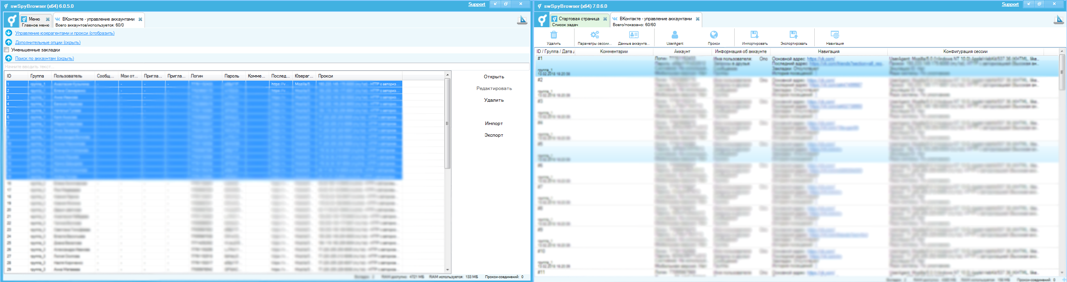Click the Удалить trash icon in toolbar

(553, 35)
